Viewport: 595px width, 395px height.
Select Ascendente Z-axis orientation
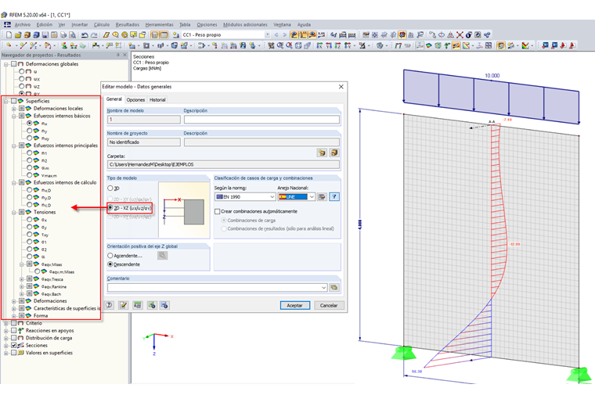[x=110, y=256]
